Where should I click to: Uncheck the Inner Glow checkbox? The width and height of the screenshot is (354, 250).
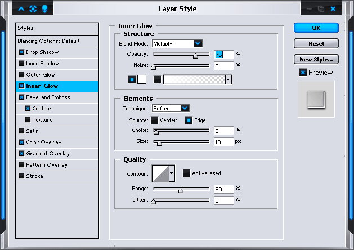[x=22, y=86]
